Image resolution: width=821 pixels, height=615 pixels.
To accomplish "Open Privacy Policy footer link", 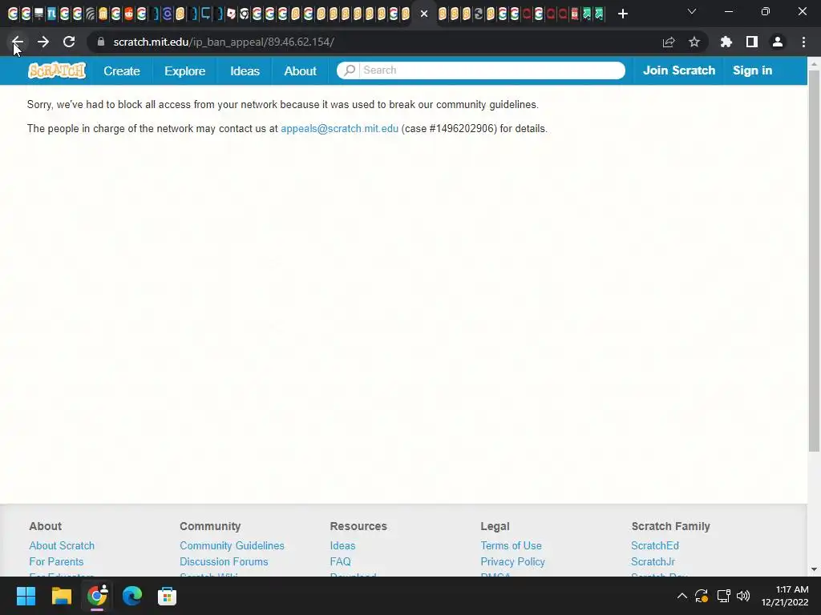I will click(x=512, y=561).
